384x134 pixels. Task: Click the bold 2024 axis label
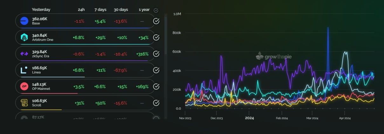coord(250,118)
